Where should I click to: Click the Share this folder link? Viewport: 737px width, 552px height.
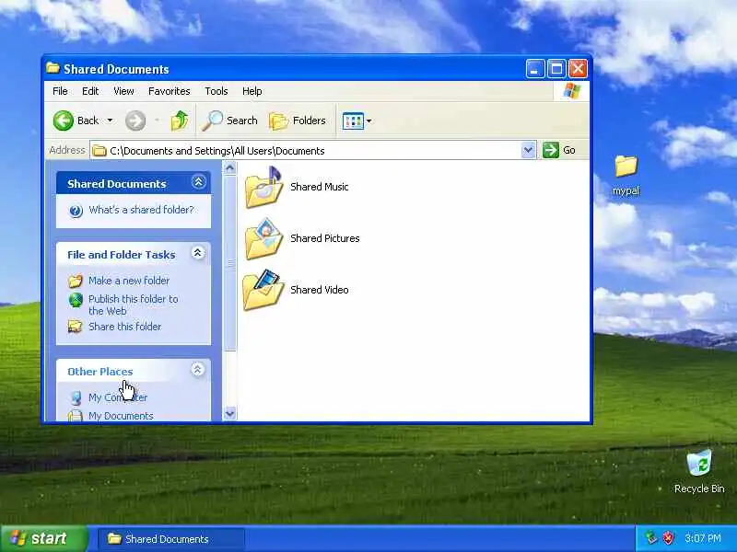125,327
